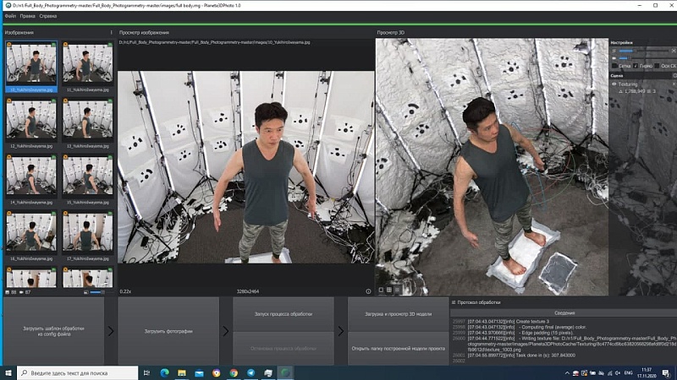Open the Изображения panel options menu
The width and height of the screenshot is (677, 380).
pos(111,32)
